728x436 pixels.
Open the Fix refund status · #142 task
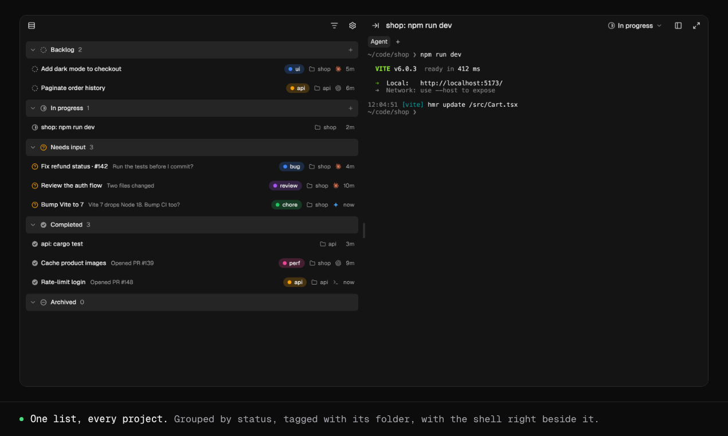pyautogui.click(x=192, y=166)
